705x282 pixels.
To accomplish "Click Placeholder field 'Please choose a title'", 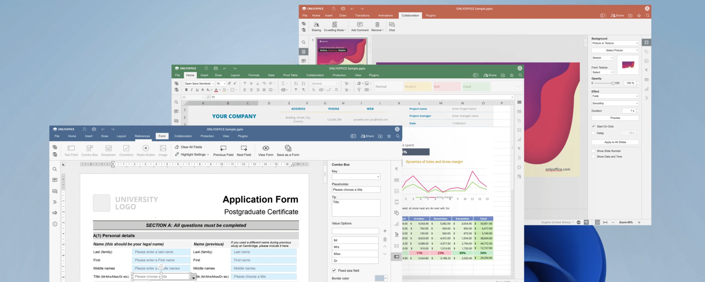I will [x=356, y=190].
